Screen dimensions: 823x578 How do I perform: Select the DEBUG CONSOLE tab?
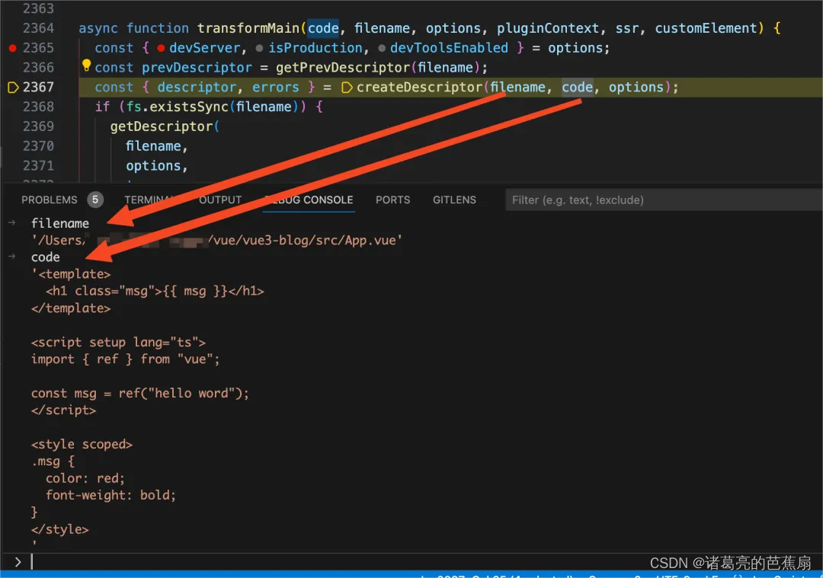pyautogui.click(x=309, y=200)
